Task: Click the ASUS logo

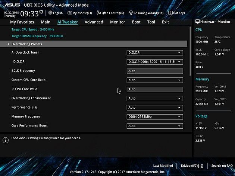Action: (12, 5)
